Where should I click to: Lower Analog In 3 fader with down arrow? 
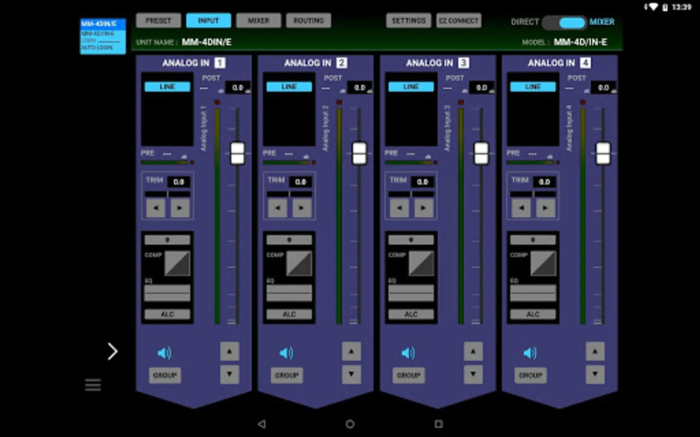point(473,374)
